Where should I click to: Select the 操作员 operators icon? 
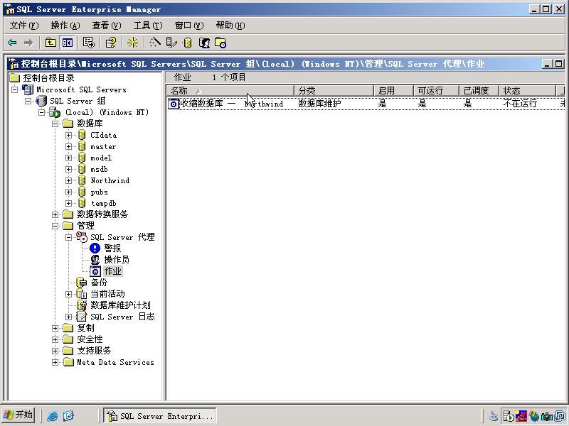(x=95, y=259)
